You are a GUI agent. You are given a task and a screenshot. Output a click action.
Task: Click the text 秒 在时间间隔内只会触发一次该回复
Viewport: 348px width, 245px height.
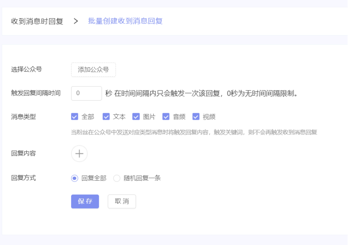[162, 93]
